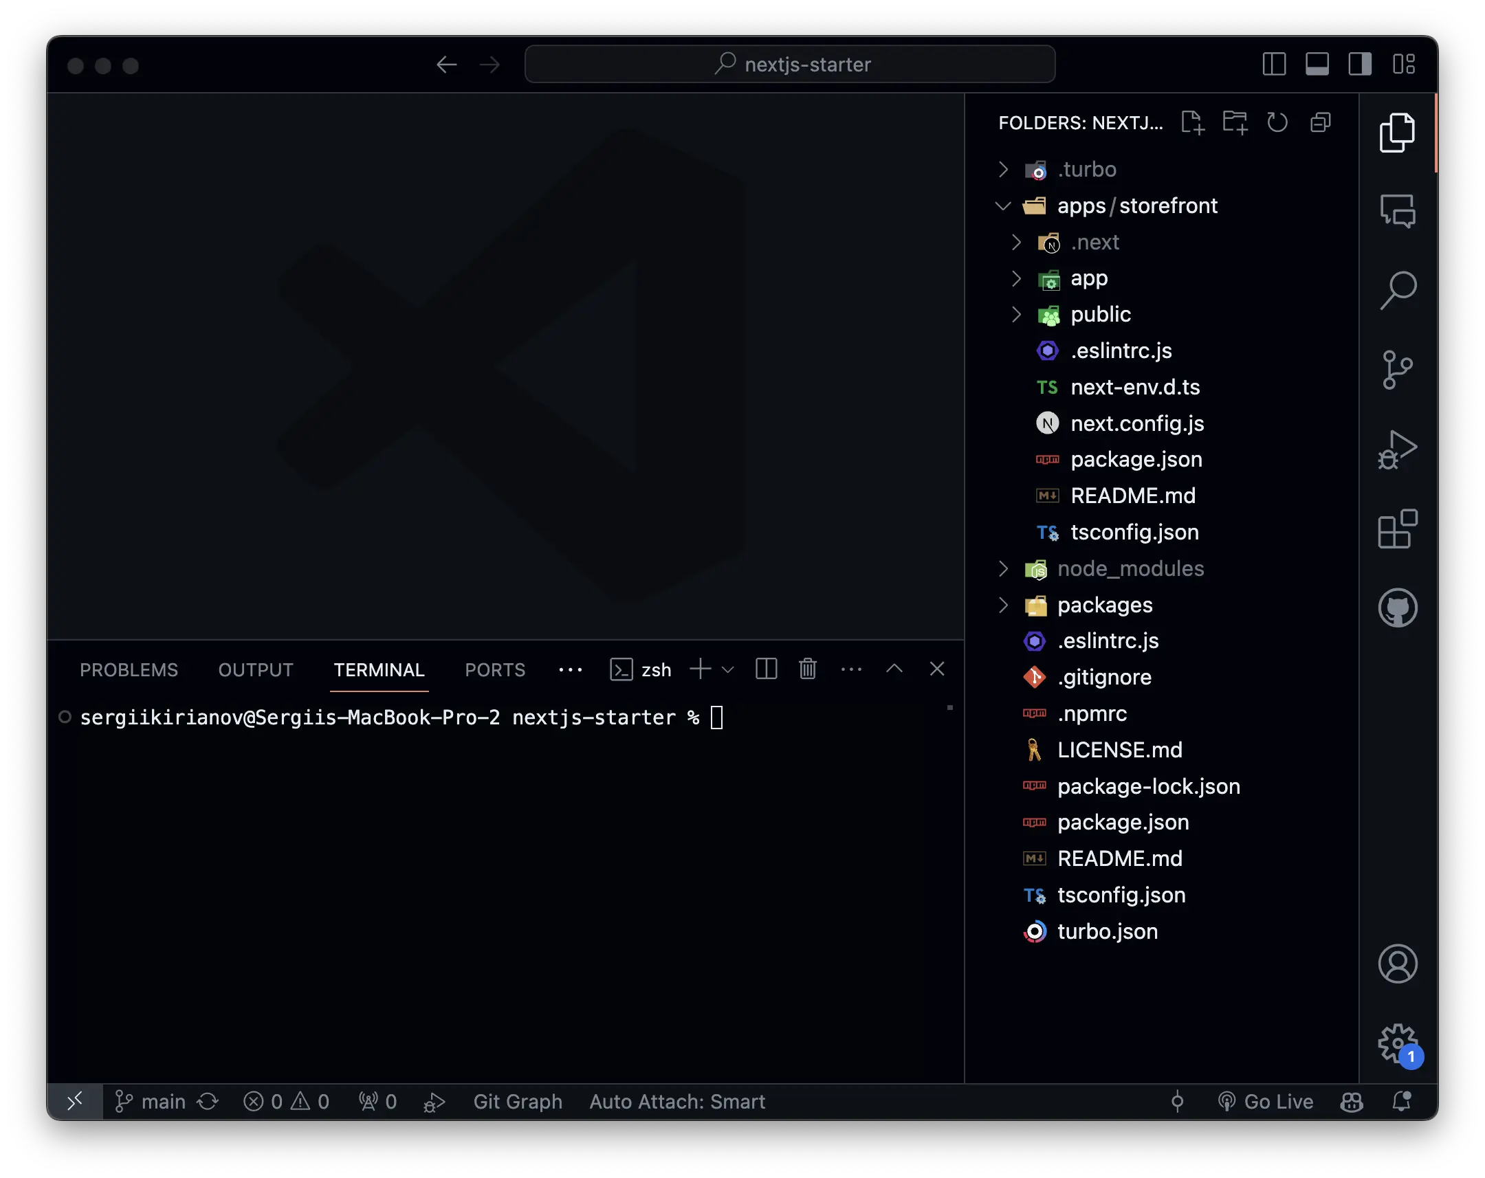The image size is (1485, 1178).
Task: Click the nextjs-starter command center field
Action: tap(789, 64)
